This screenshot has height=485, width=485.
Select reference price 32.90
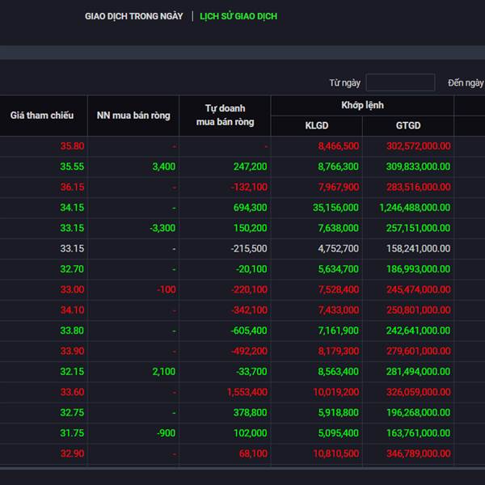(72, 453)
